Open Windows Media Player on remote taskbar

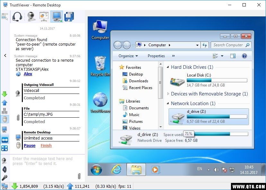point(155,170)
